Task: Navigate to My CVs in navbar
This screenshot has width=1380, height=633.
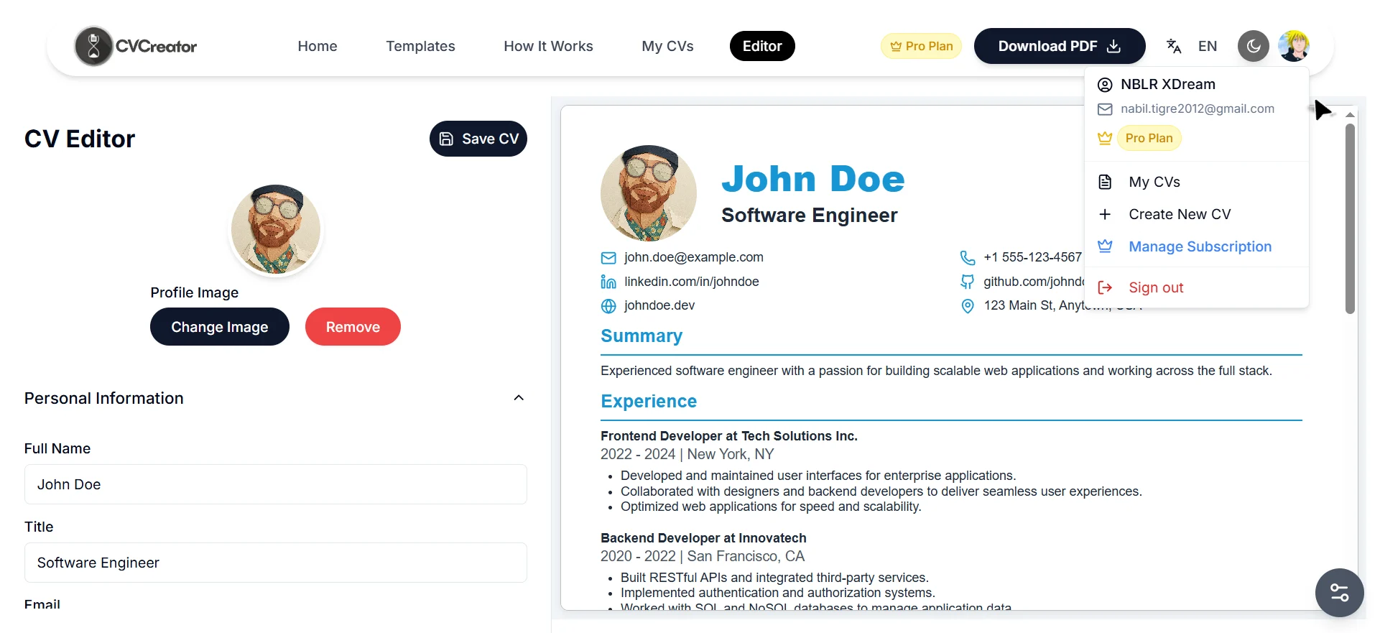Action: click(x=667, y=46)
